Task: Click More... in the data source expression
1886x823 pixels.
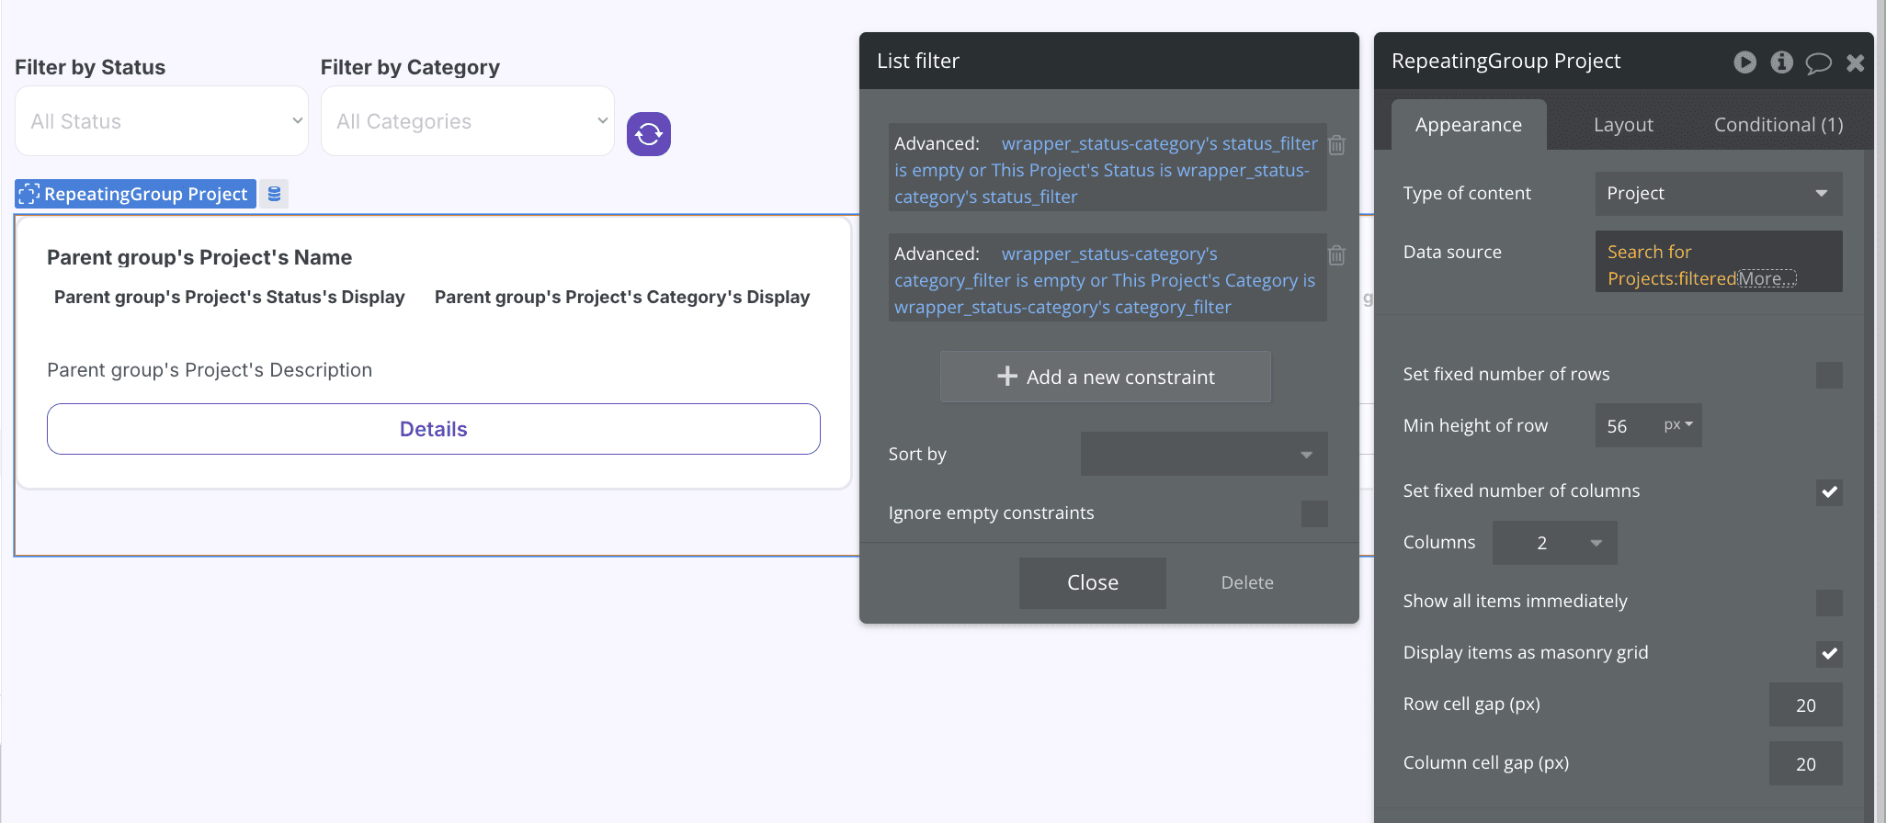Action: (x=1767, y=278)
